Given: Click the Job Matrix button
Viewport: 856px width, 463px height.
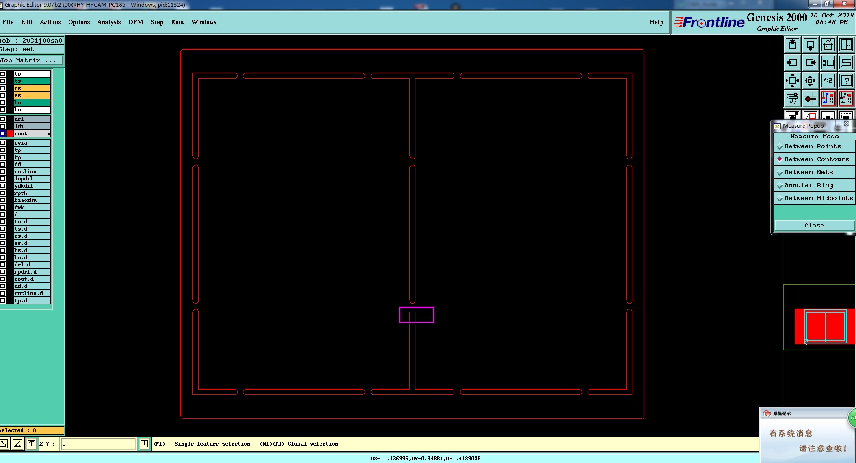Looking at the screenshot, I should point(31,60).
